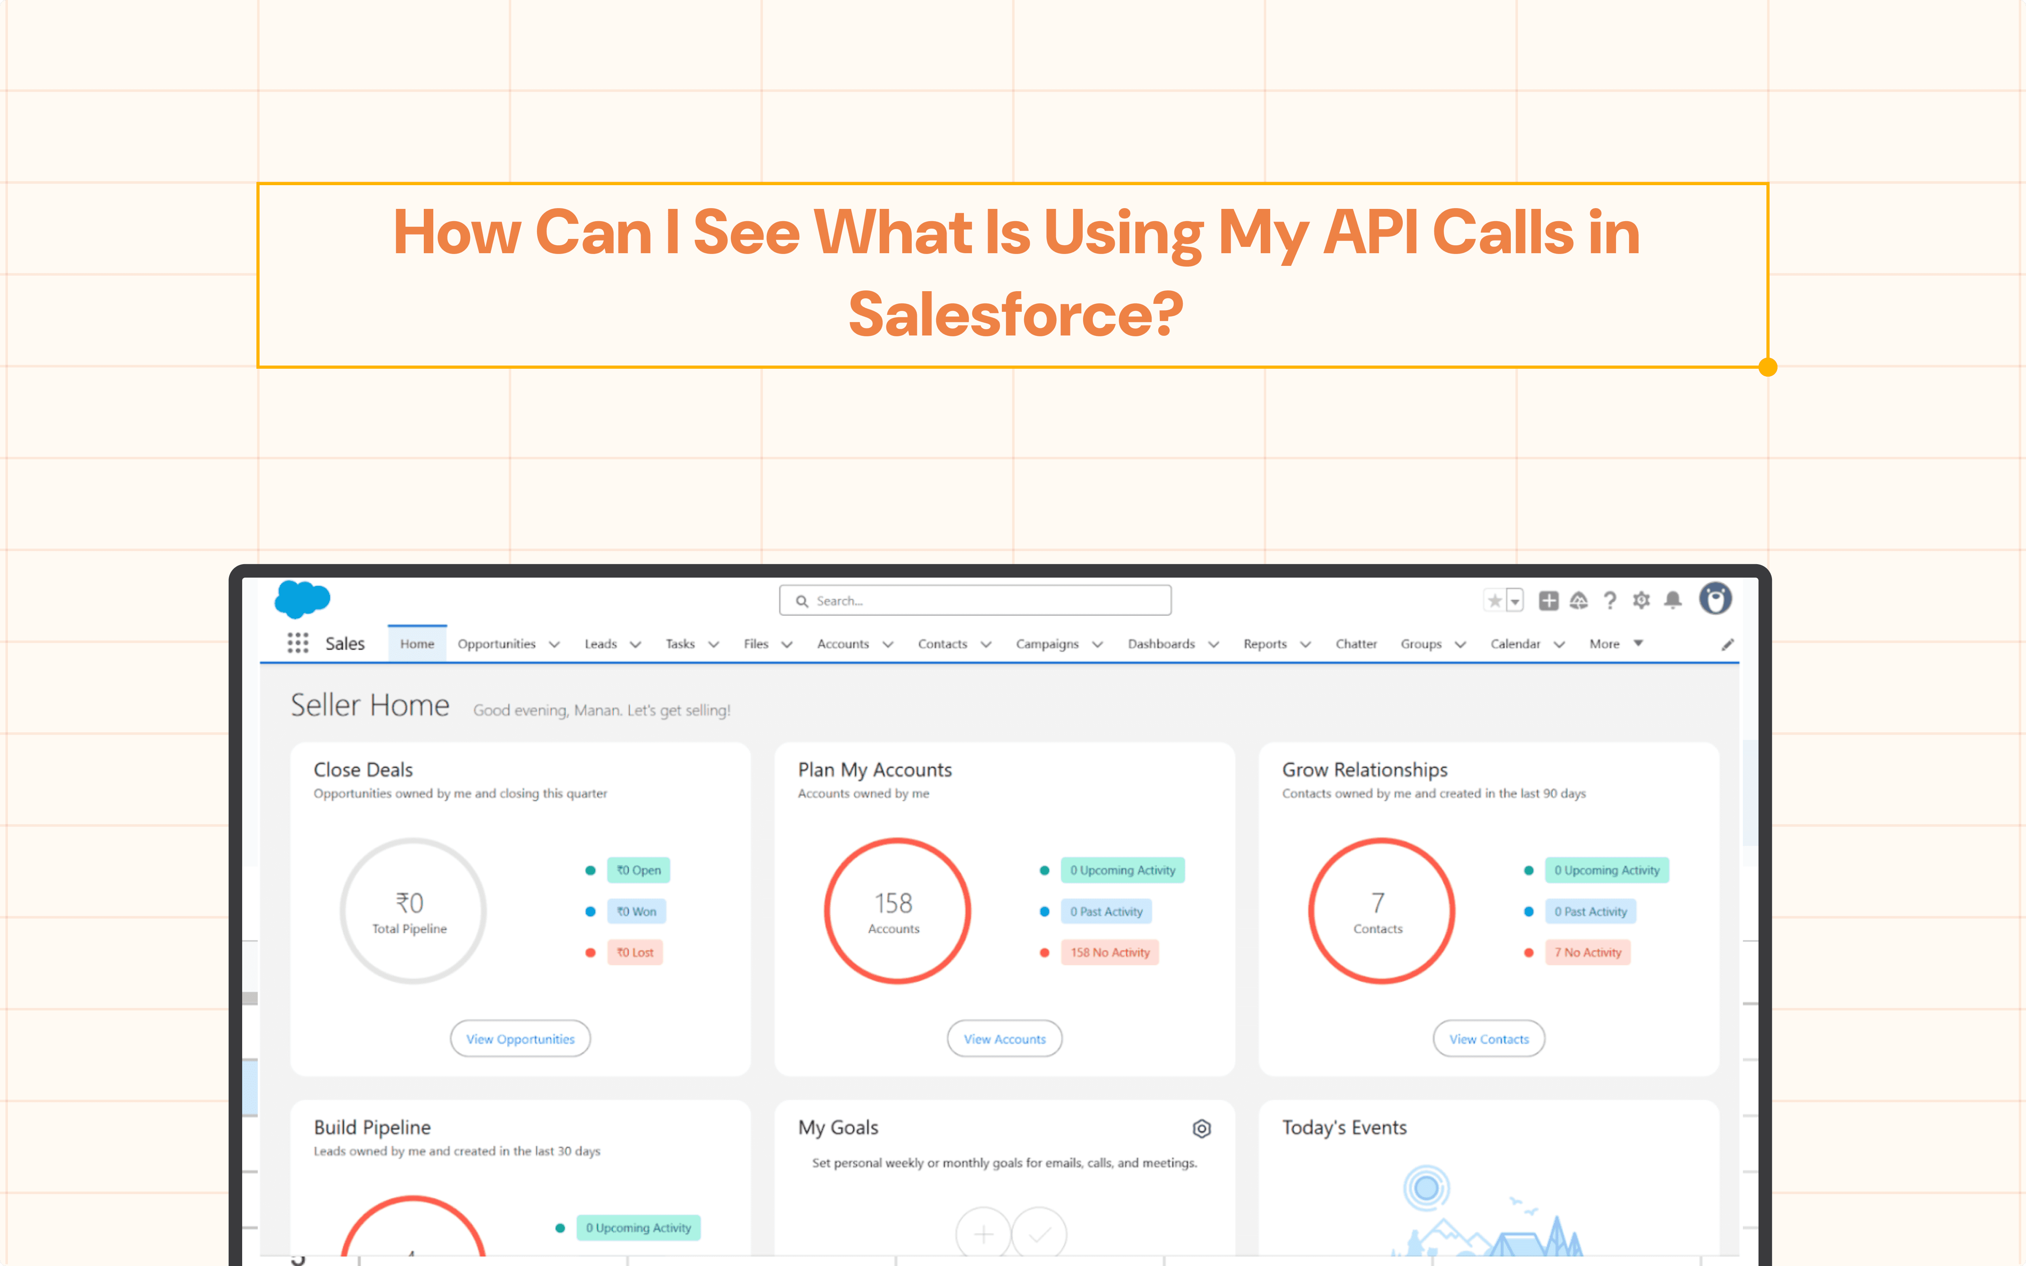
Task: Focus the global Search field
Action: tap(975, 600)
